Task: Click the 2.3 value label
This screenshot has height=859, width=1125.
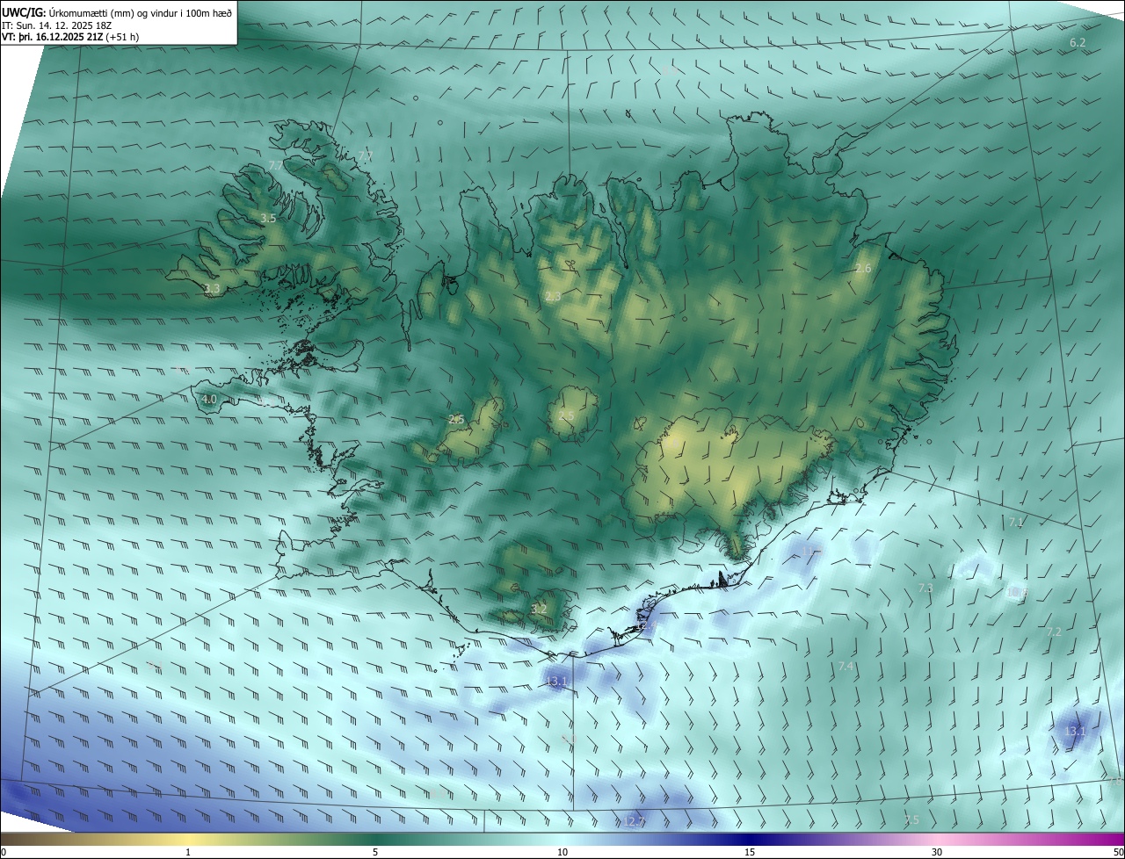Action: click(x=553, y=297)
